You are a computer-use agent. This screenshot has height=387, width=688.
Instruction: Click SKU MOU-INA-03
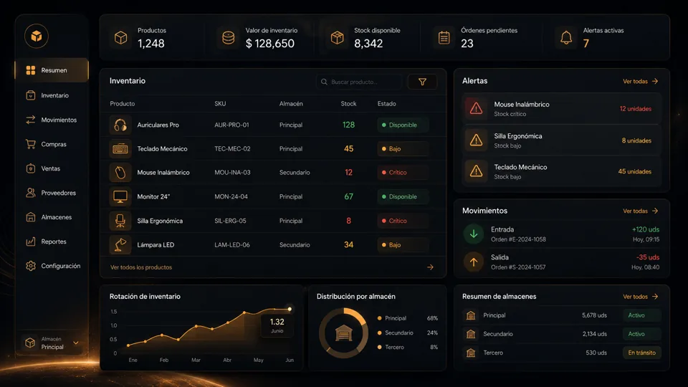[x=232, y=173]
